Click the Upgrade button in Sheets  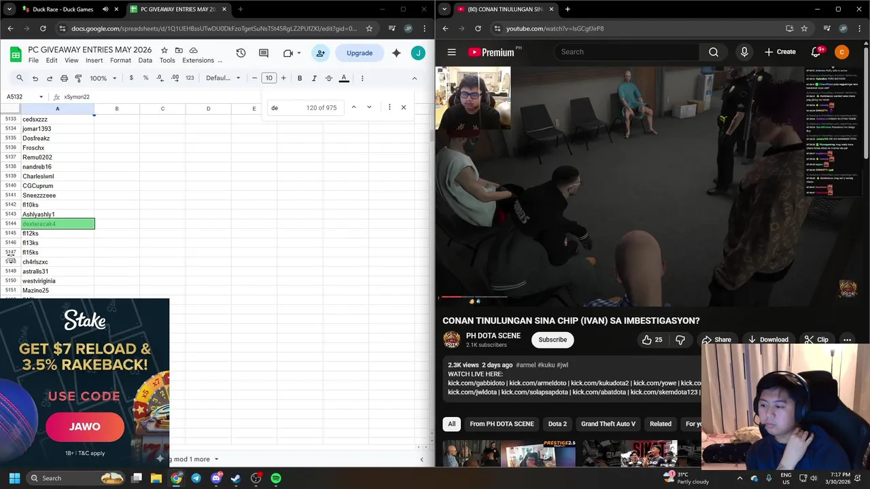click(360, 53)
